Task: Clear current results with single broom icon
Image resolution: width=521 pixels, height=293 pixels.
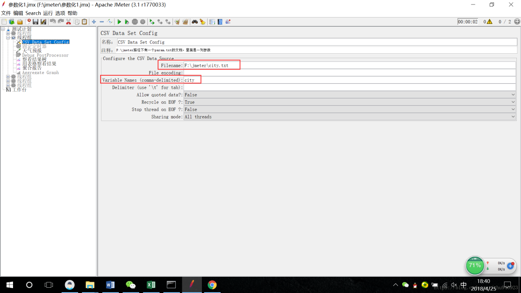Action: pyautogui.click(x=177, y=22)
